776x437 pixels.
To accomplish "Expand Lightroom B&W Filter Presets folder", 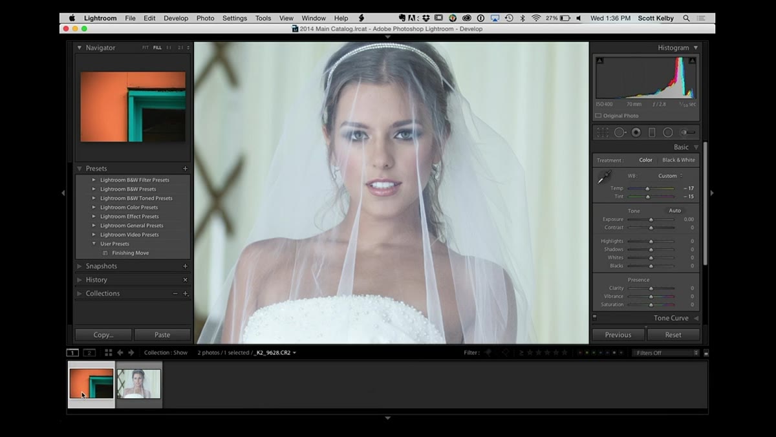I will [x=94, y=180].
